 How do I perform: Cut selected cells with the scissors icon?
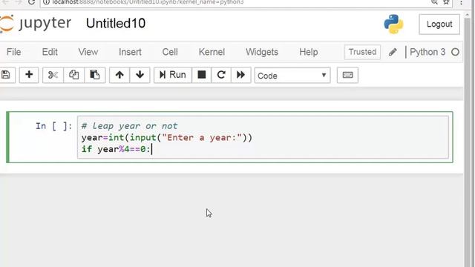53,75
